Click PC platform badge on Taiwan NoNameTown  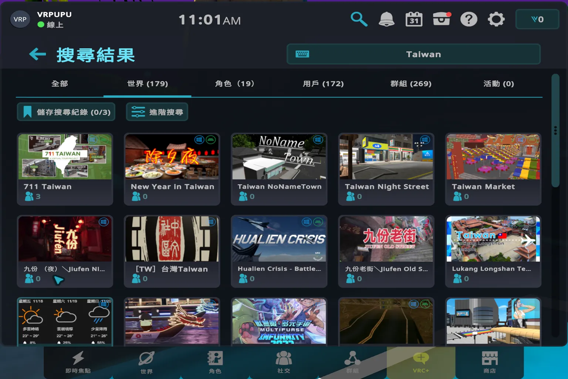click(318, 140)
